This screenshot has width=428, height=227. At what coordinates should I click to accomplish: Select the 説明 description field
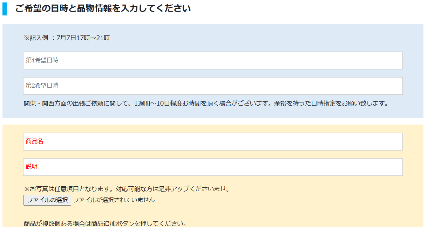tap(213, 167)
